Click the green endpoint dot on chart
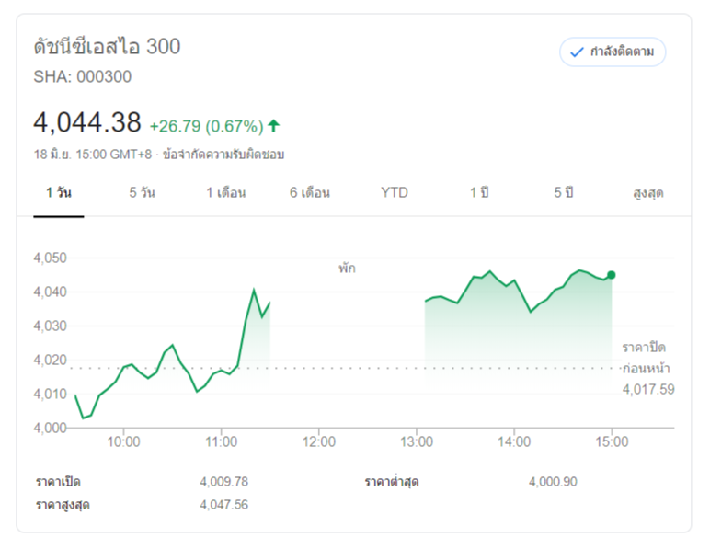The width and height of the screenshot is (710, 538). 612,275
